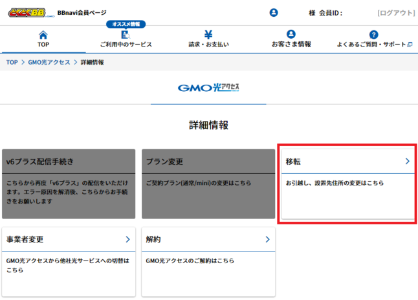Click the 会員ID label in header
418x300 pixels.
331,13
